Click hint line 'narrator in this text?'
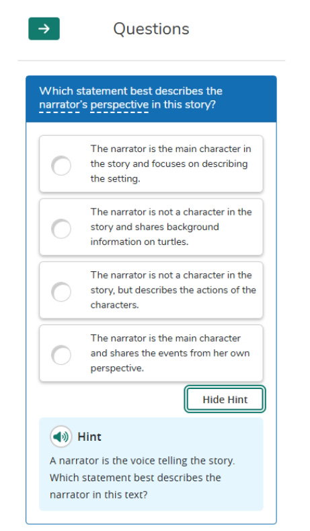This screenshot has width=310, height=531. point(98,495)
